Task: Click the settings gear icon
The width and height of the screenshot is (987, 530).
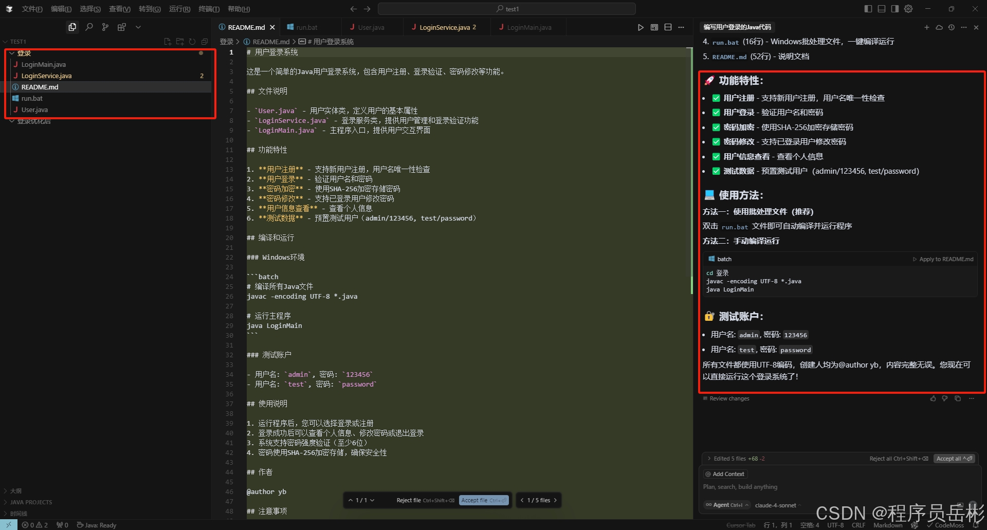Action: pyautogui.click(x=908, y=9)
